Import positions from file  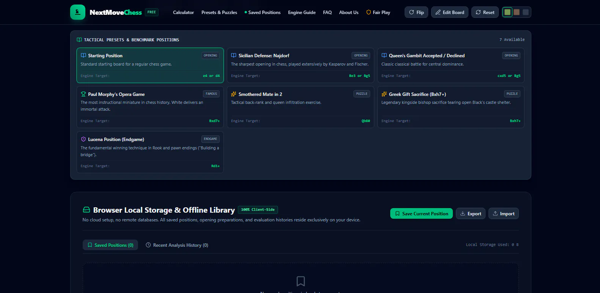(x=504, y=213)
